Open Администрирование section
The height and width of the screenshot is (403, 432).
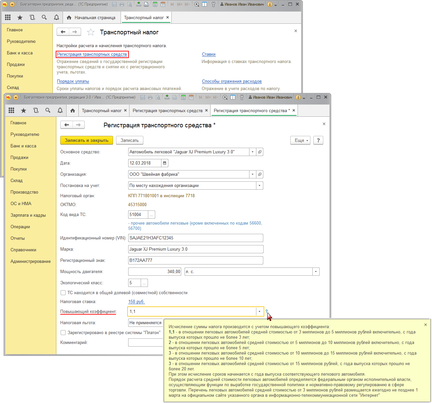point(31,261)
